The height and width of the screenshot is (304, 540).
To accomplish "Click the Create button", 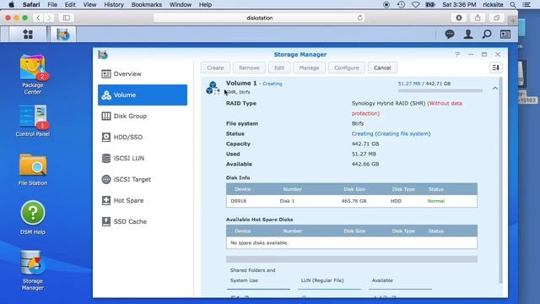I will 215,68.
